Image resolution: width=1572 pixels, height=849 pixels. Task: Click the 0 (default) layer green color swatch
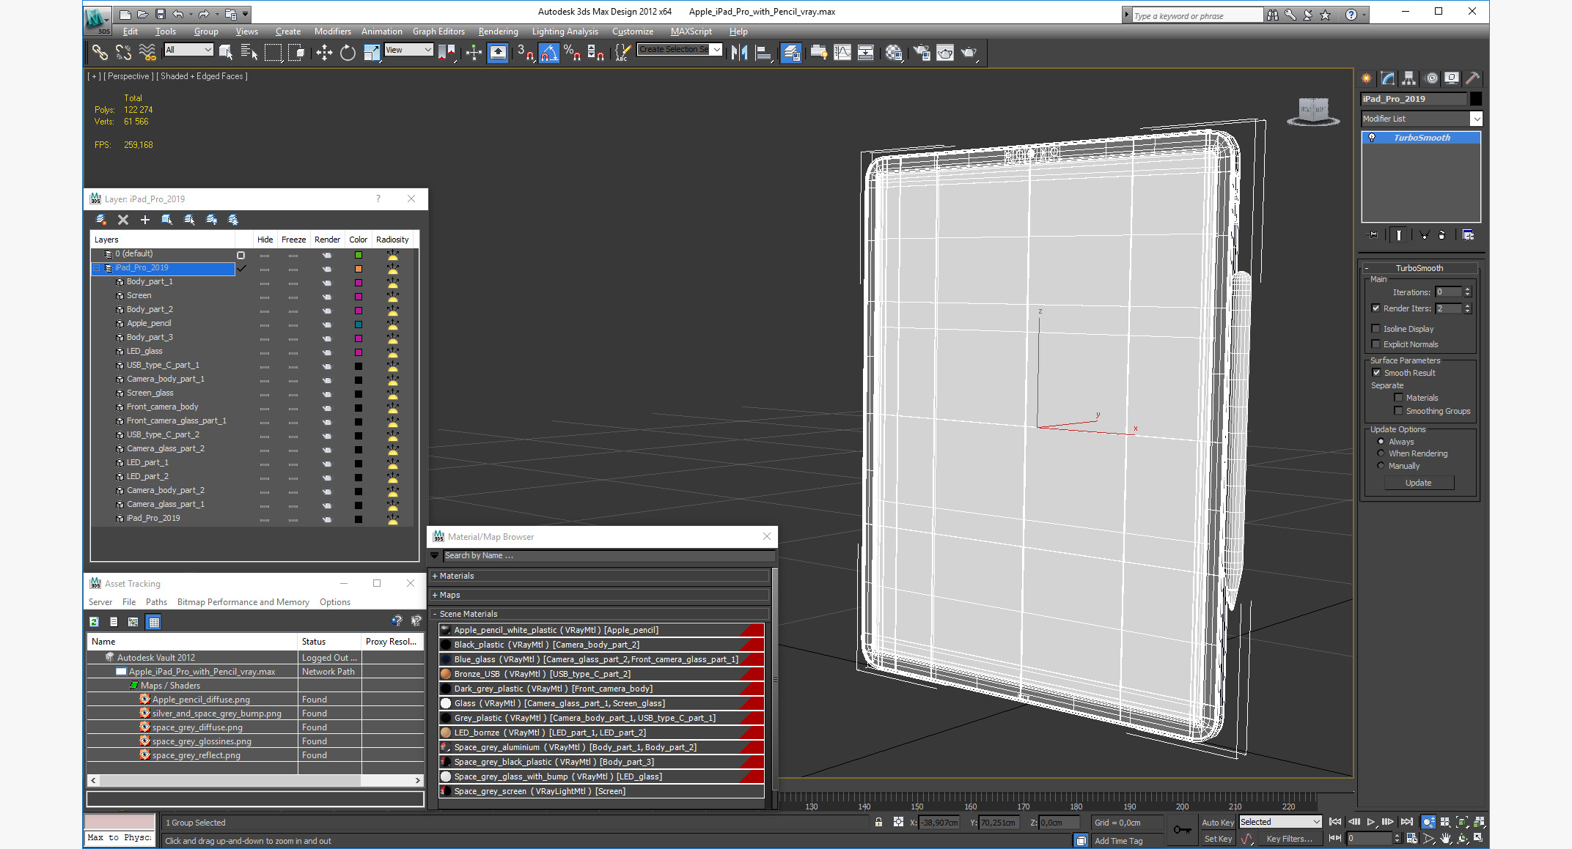point(359,255)
